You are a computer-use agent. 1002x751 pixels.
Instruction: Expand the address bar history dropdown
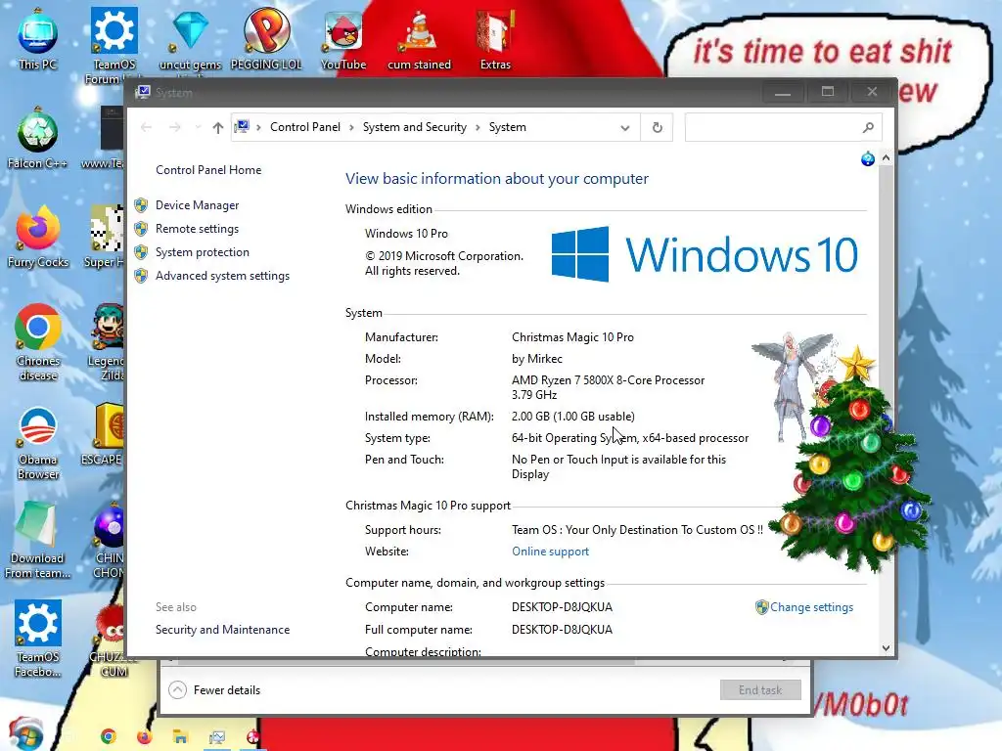coord(625,128)
